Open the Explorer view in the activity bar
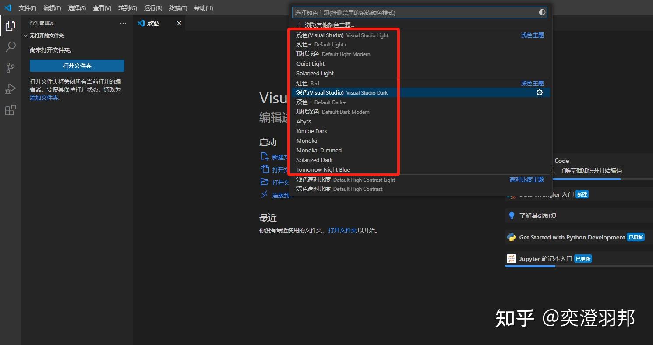Image resolution: width=653 pixels, height=345 pixels. (x=10, y=25)
